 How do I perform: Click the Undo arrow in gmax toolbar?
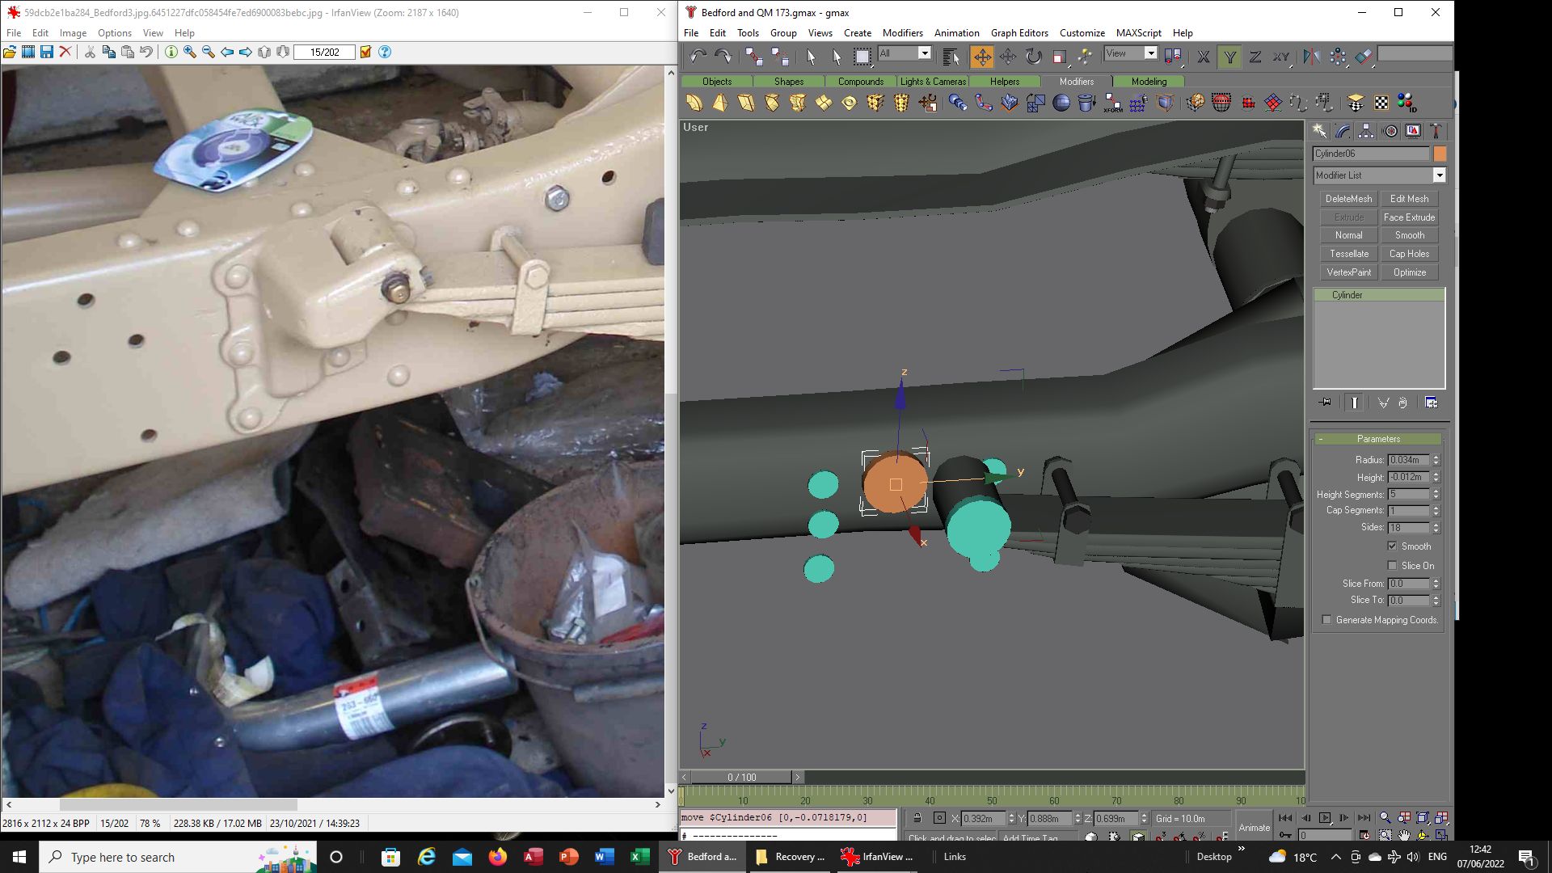[x=698, y=57]
